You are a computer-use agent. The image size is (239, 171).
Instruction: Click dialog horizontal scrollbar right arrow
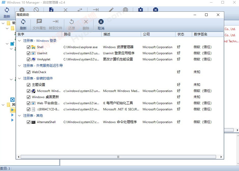[221, 157]
